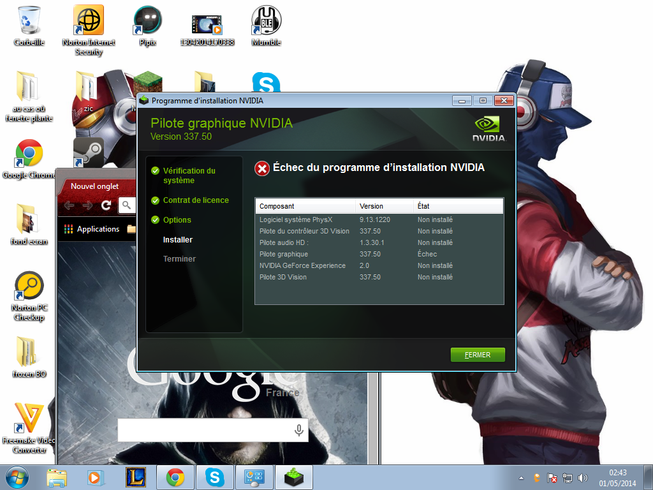
Task: Select the 'Pilote du contrôleur 3D Vision' row
Action: click(x=379, y=231)
